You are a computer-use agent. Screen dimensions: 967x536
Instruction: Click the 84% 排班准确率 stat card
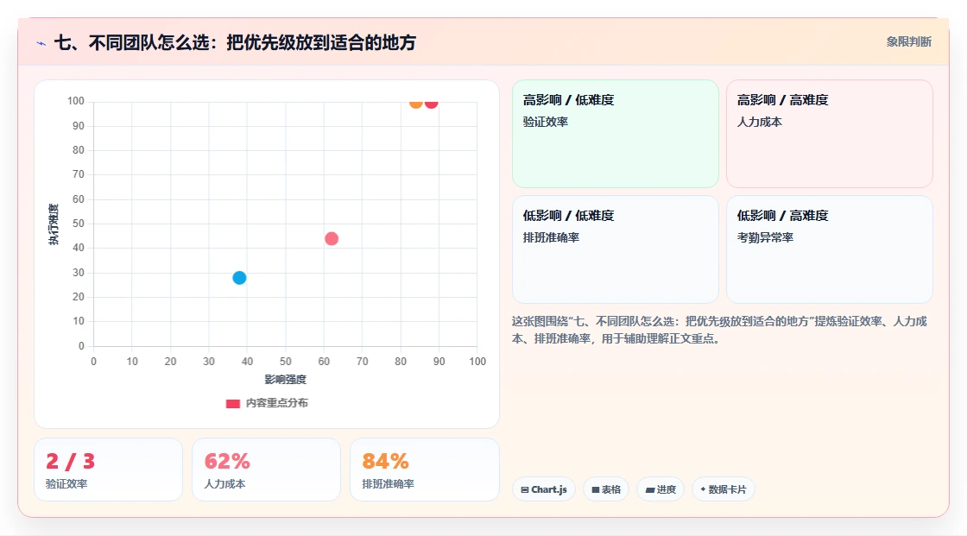pyautogui.click(x=424, y=470)
